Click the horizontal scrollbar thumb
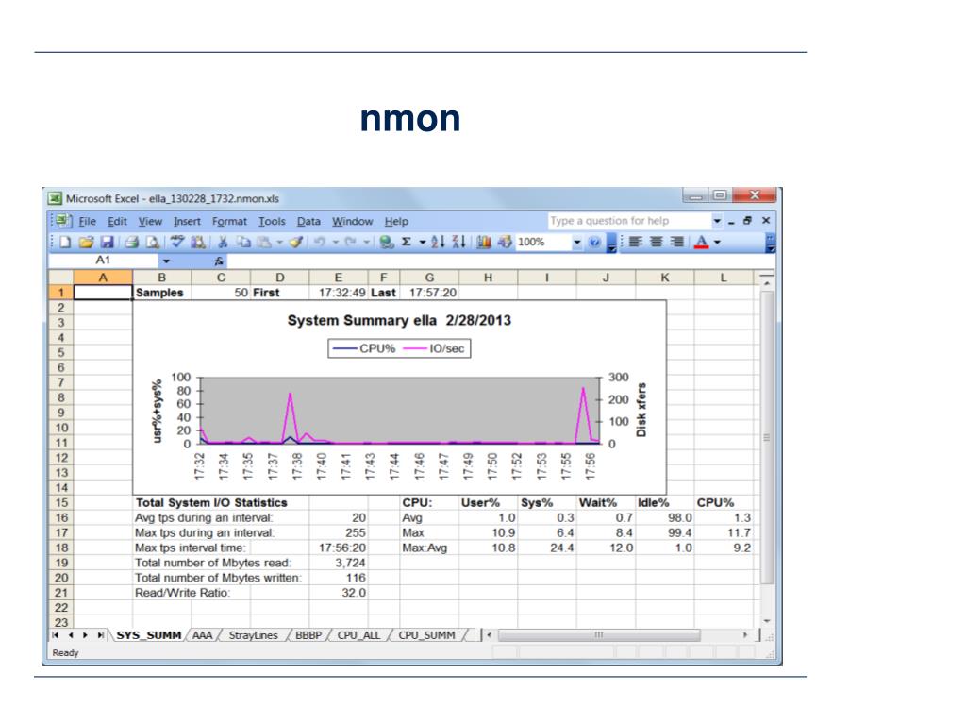The height and width of the screenshot is (725, 966). 599,635
